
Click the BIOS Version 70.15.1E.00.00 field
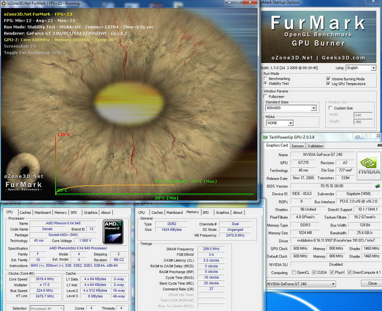(x=332, y=186)
